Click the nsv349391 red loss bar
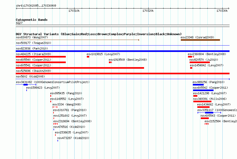Viewport: 237px width, 159px height. click(202, 101)
